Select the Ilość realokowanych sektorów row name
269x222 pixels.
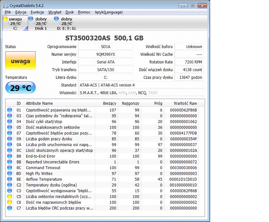(53, 127)
